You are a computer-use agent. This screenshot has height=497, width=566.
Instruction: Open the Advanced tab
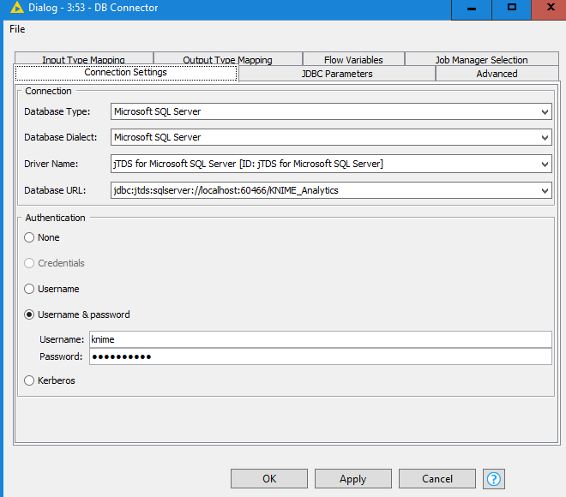(497, 74)
